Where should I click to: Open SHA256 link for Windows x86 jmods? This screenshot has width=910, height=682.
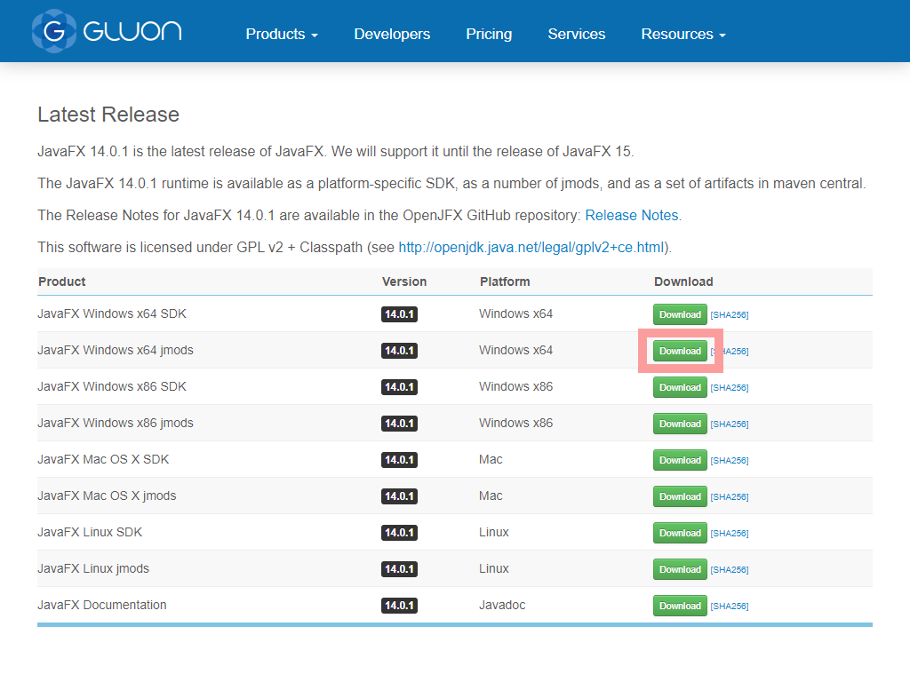click(x=730, y=424)
